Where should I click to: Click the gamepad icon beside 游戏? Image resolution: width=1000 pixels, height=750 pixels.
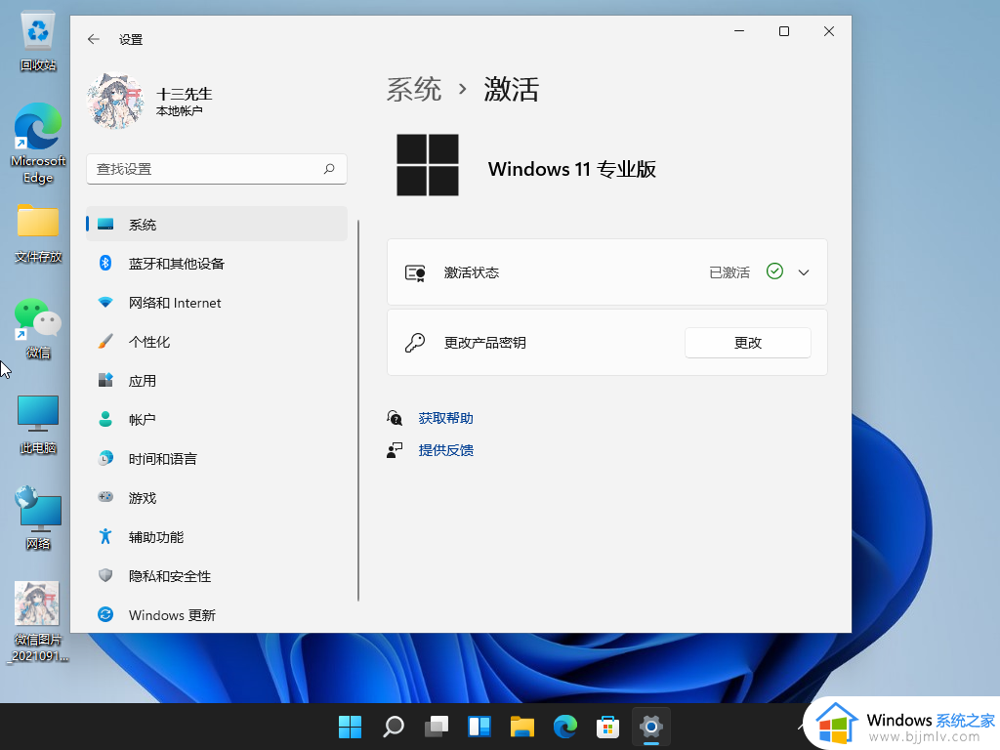point(105,496)
